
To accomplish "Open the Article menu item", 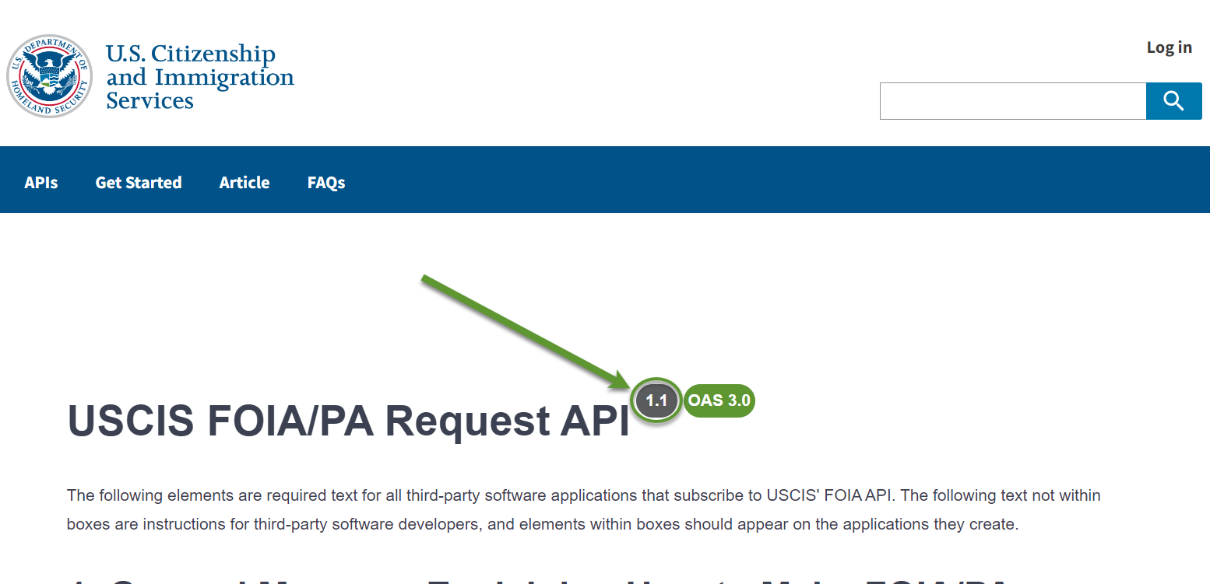I will [244, 183].
